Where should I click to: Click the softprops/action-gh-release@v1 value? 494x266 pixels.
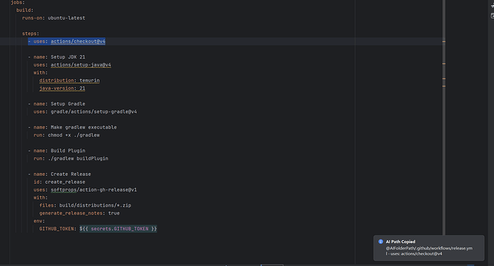pyautogui.click(x=94, y=189)
